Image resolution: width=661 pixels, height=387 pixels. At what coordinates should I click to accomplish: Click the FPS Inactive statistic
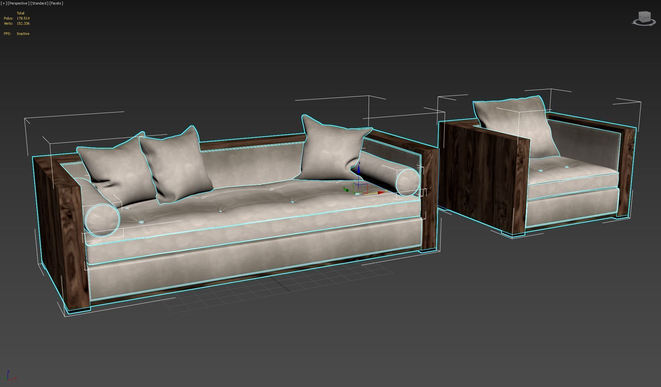tap(17, 34)
